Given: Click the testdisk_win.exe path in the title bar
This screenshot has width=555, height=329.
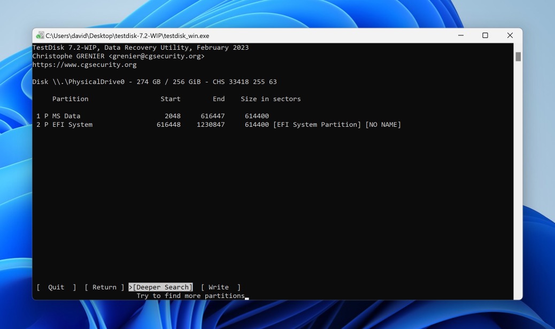Looking at the screenshot, I should [x=127, y=36].
